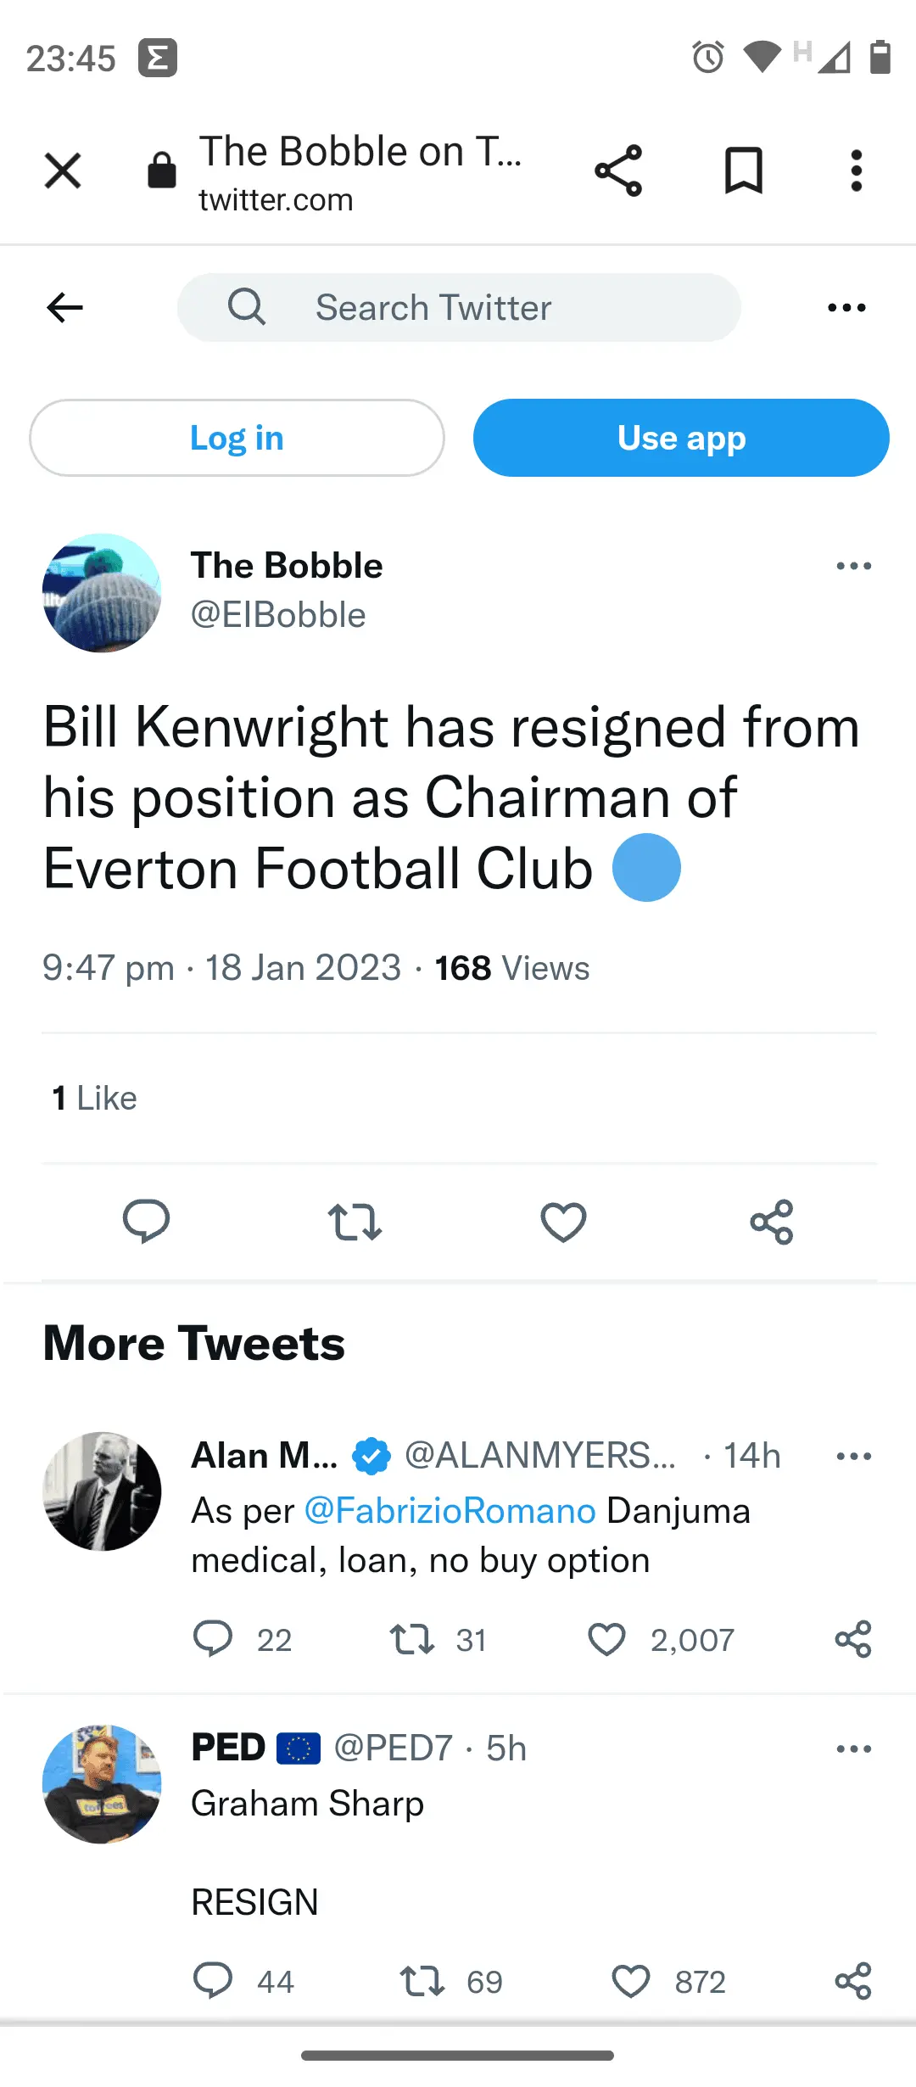Screen dimensions: 916x2087
Task: Bookmark this page in the browser
Action: click(x=743, y=171)
